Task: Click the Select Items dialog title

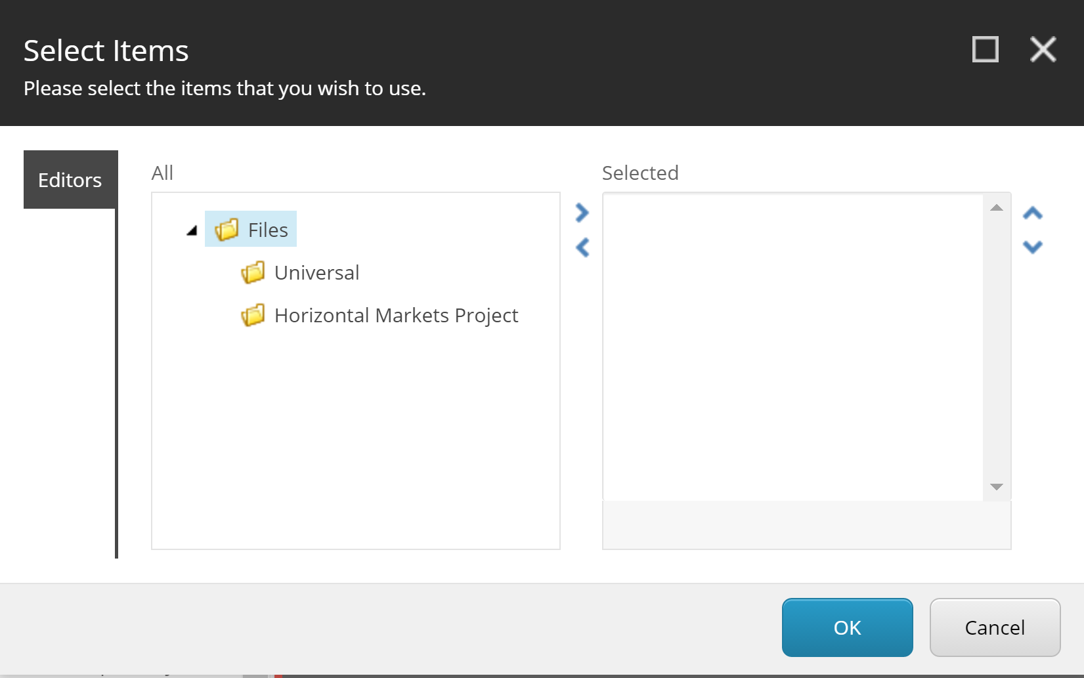Action: [x=106, y=50]
